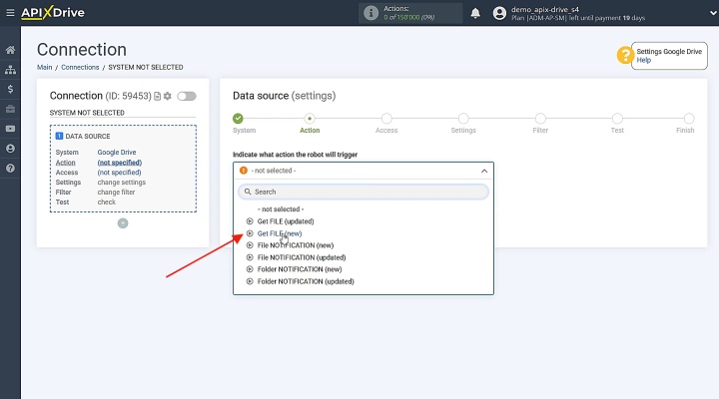Image resolution: width=719 pixels, height=399 pixels.
Task: Click the System step circle
Action: (238, 119)
